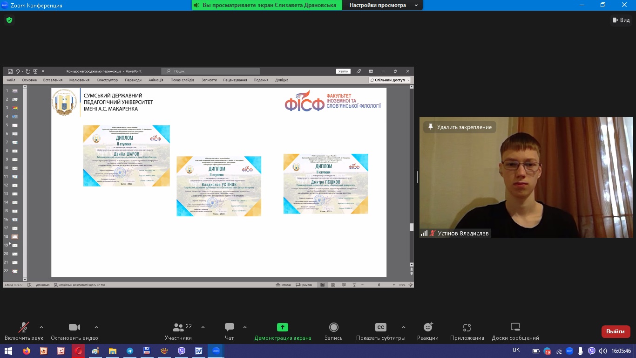
Task: Open Opera browser from the taskbar
Action: click(78, 351)
